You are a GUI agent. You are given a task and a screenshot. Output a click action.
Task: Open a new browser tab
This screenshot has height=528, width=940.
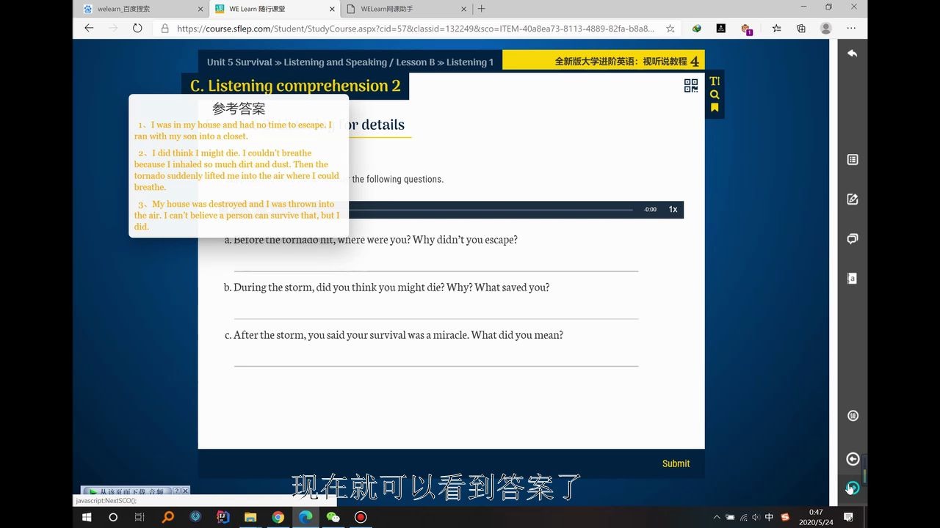pos(482,9)
